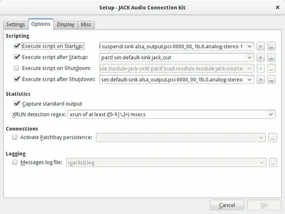Click the browse ellipsis button for startup script
Viewport: 285px width, 214px height.
point(271,46)
